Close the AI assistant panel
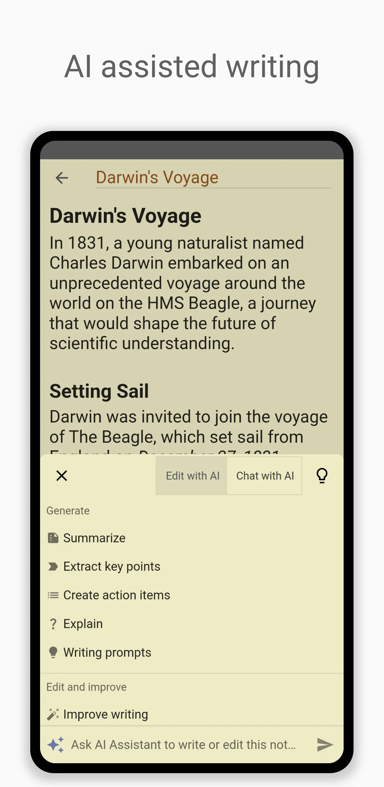Viewport: 384px width, 787px height. point(62,476)
